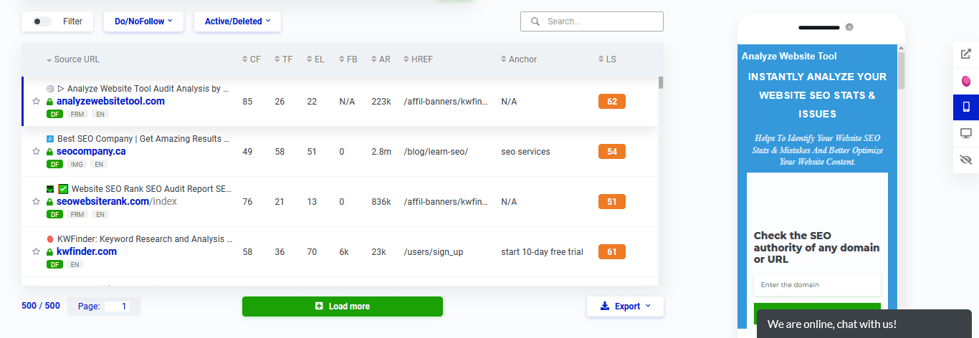Click favicon of KWFinder row
This screenshot has height=338, width=979.
50,239
